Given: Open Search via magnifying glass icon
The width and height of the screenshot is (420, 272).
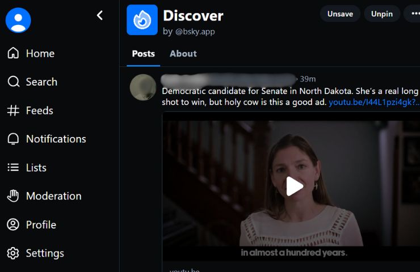Looking at the screenshot, I should pos(13,82).
